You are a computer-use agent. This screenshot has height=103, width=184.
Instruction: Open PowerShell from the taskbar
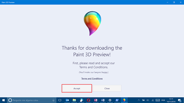click(x=117, y=100)
